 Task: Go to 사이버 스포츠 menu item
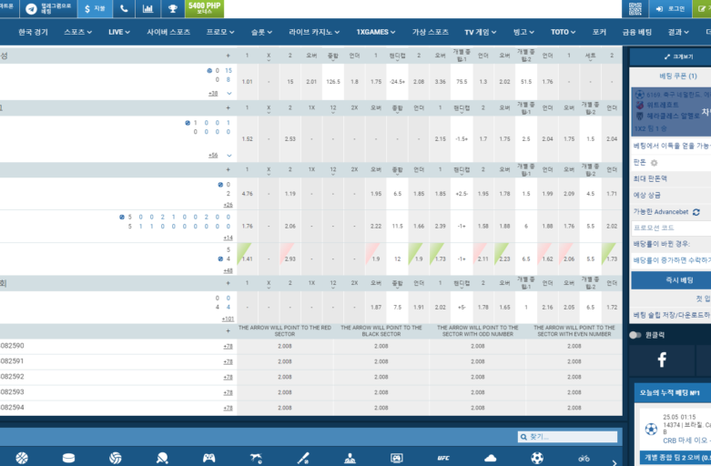[168, 32]
